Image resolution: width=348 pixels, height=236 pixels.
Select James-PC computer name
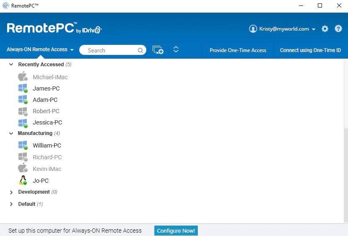click(x=46, y=88)
